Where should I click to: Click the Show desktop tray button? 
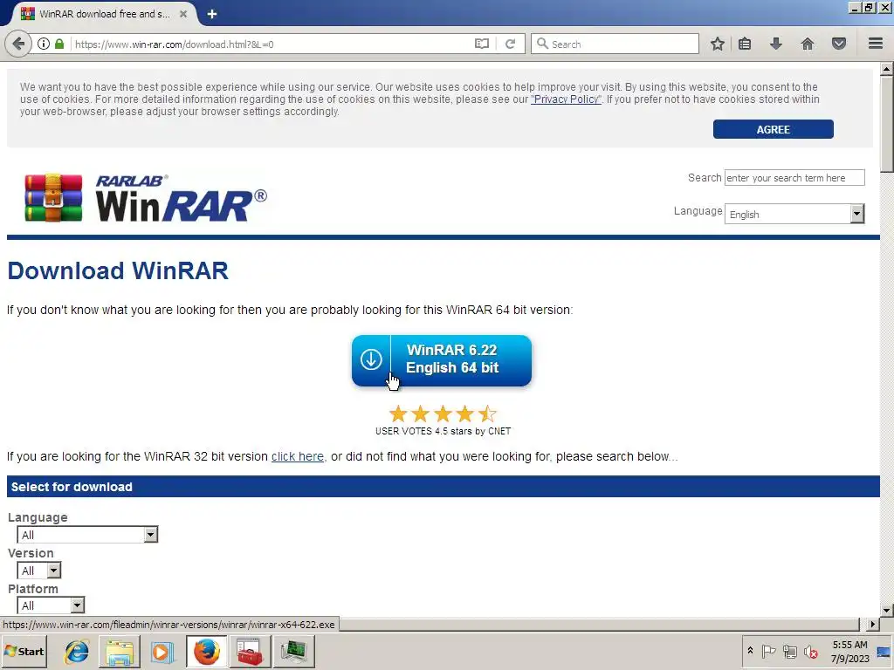(x=884, y=651)
